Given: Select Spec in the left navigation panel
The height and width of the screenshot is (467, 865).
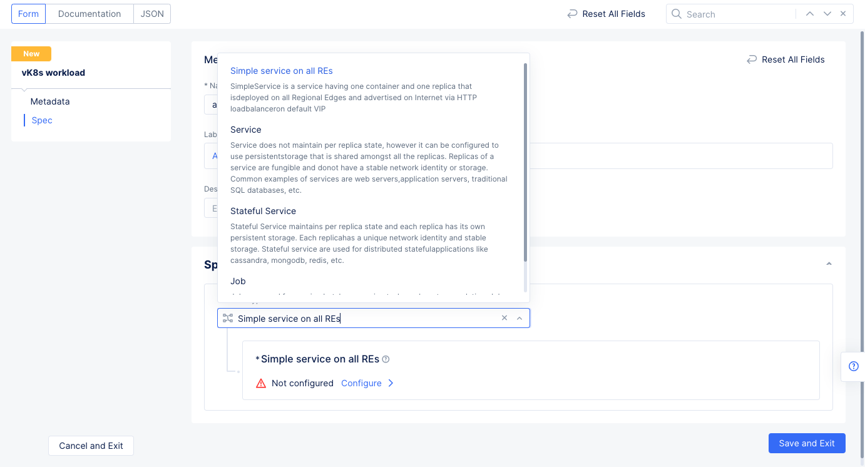Looking at the screenshot, I should pyautogui.click(x=41, y=120).
